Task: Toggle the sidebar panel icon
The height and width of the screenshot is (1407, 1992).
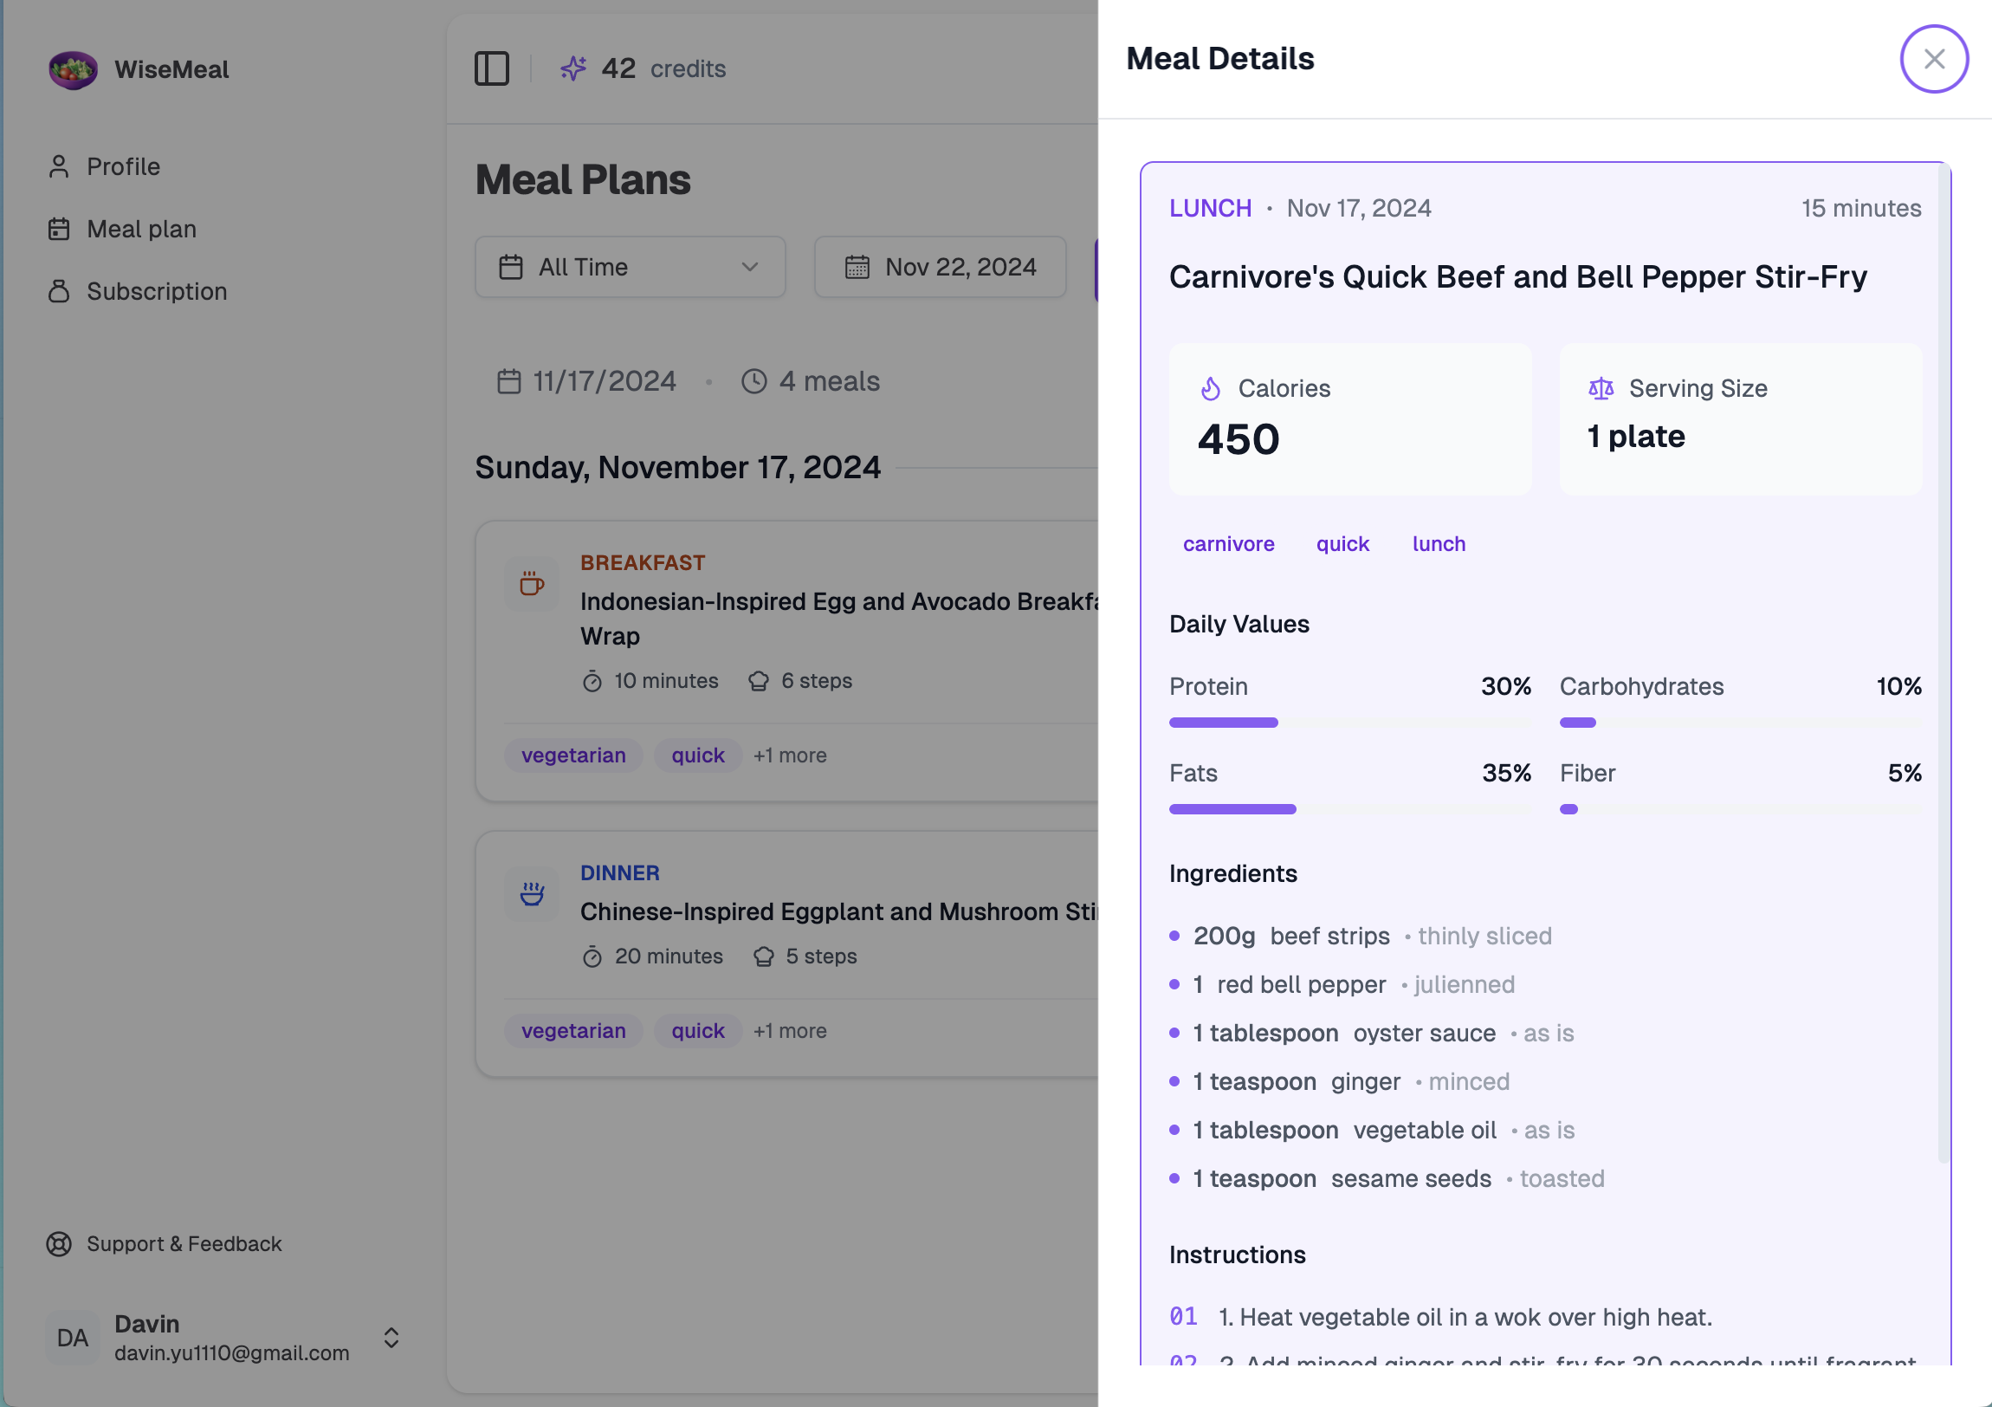Action: 491,68
